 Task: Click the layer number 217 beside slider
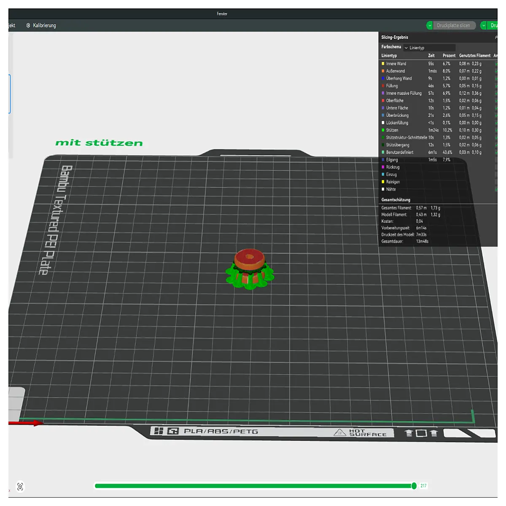point(423,486)
